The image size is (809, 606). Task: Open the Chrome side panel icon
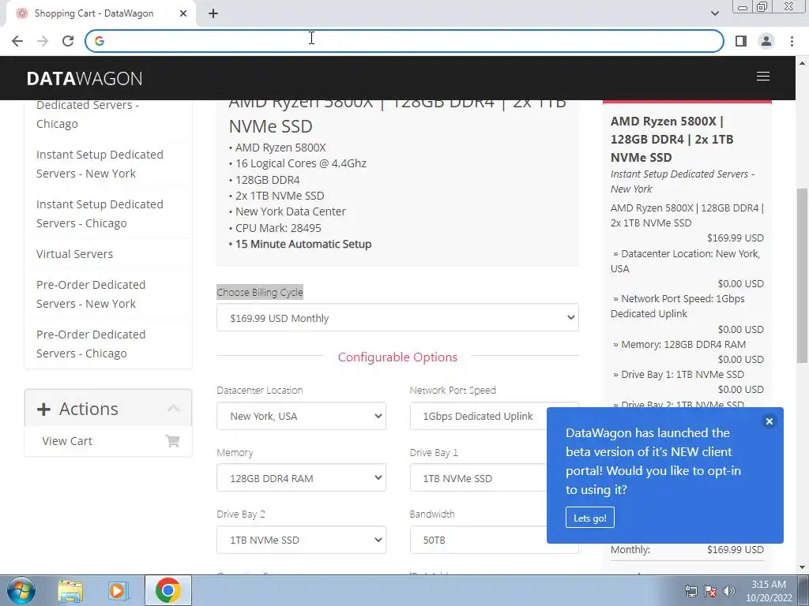pyautogui.click(x=741, y=41)
